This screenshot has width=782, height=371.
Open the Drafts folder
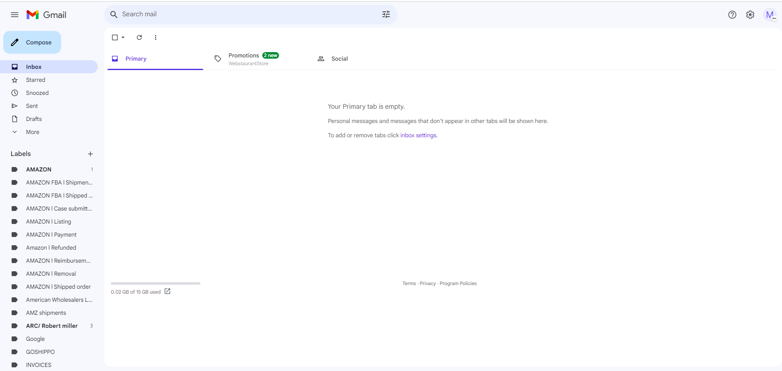click(x=49, y=119)
